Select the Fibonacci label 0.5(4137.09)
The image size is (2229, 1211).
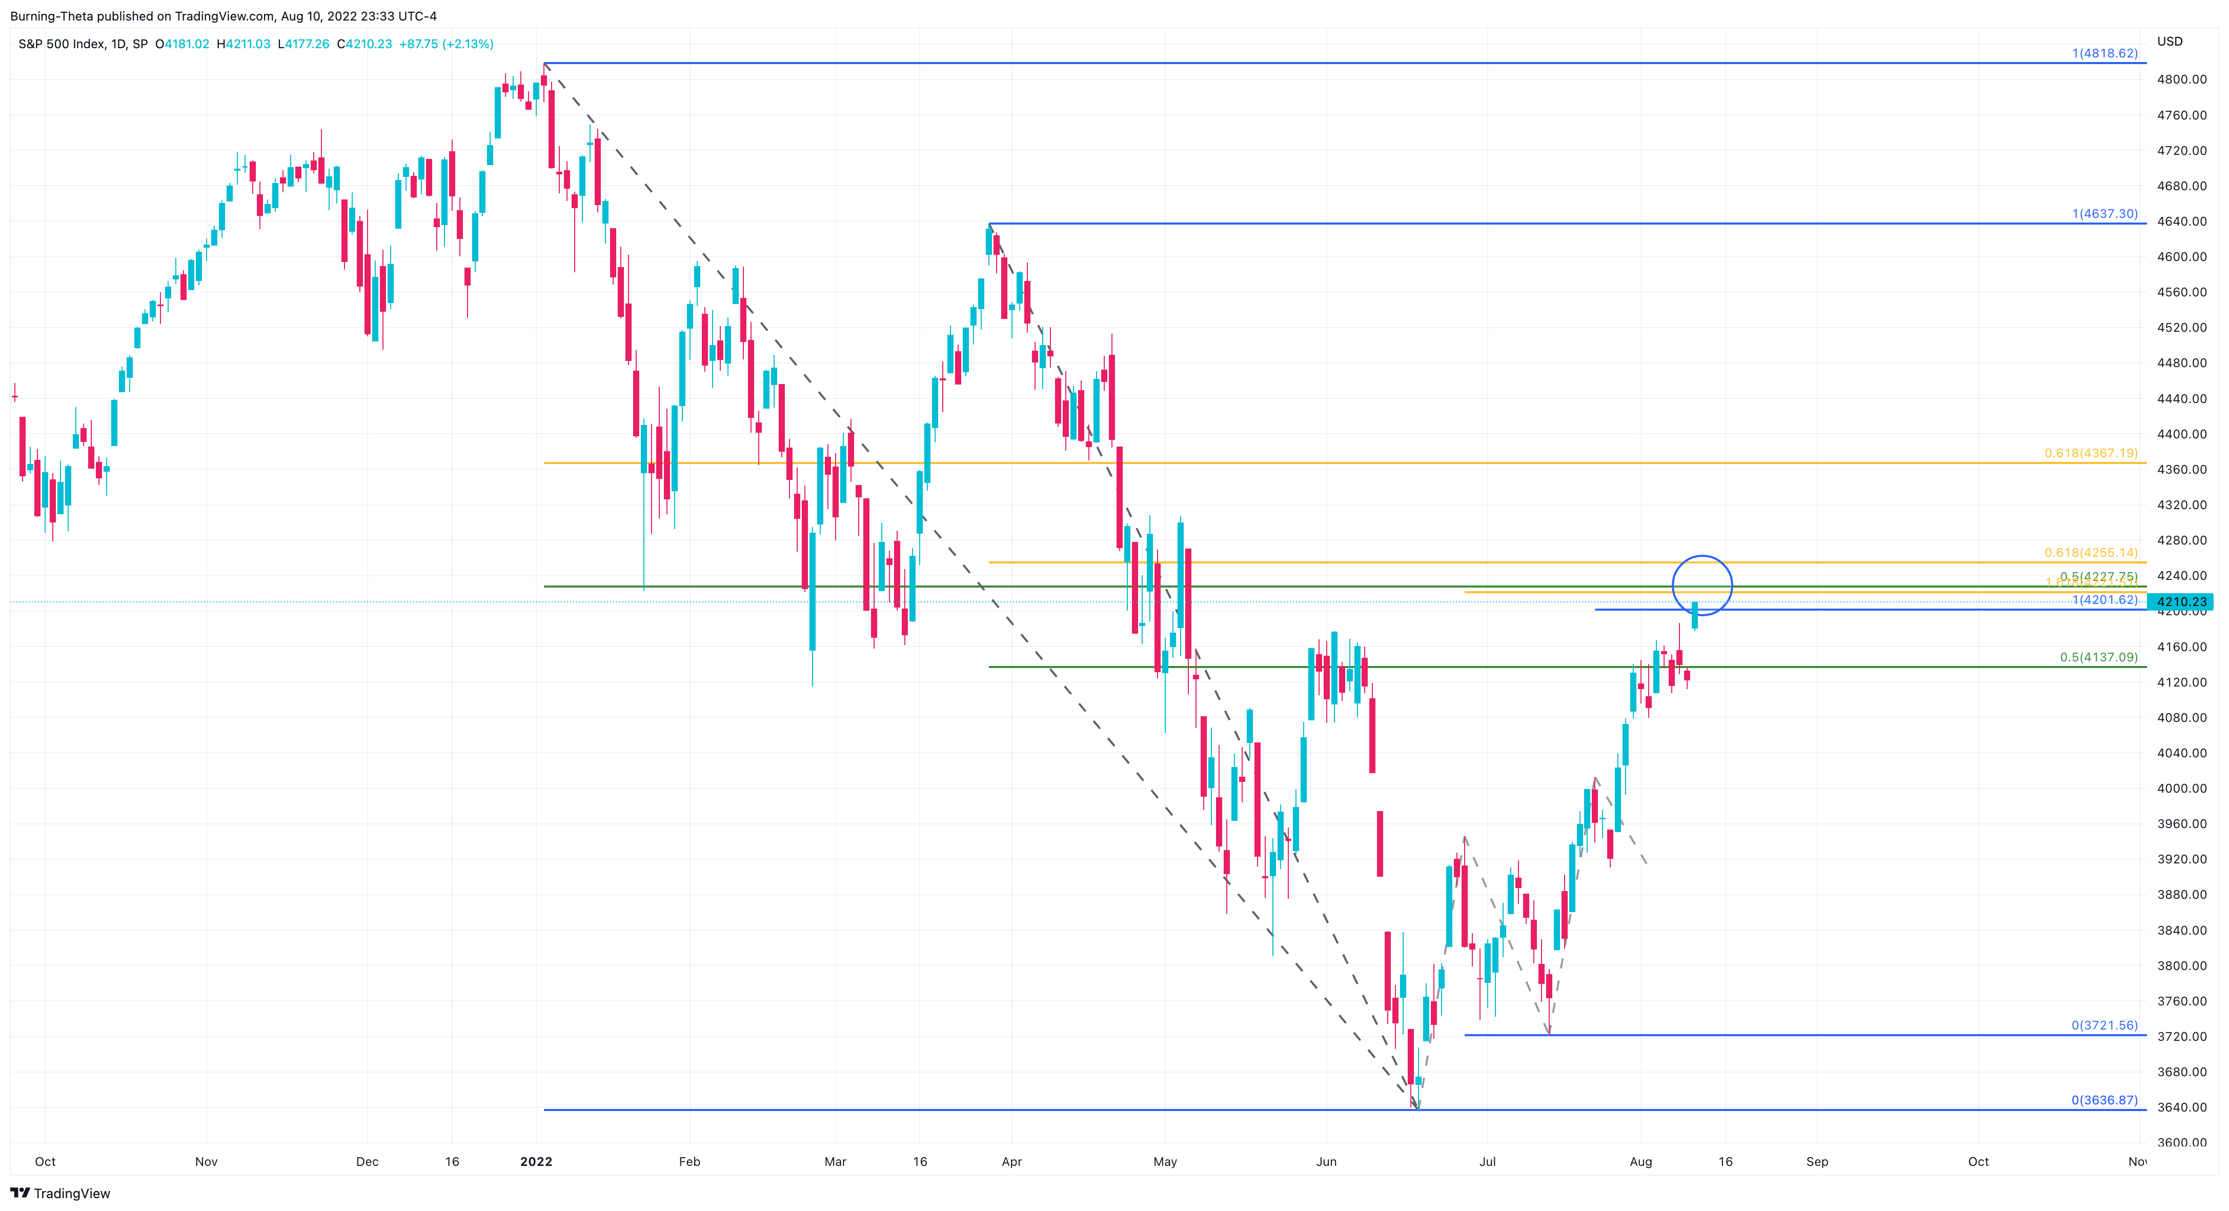2098,657
